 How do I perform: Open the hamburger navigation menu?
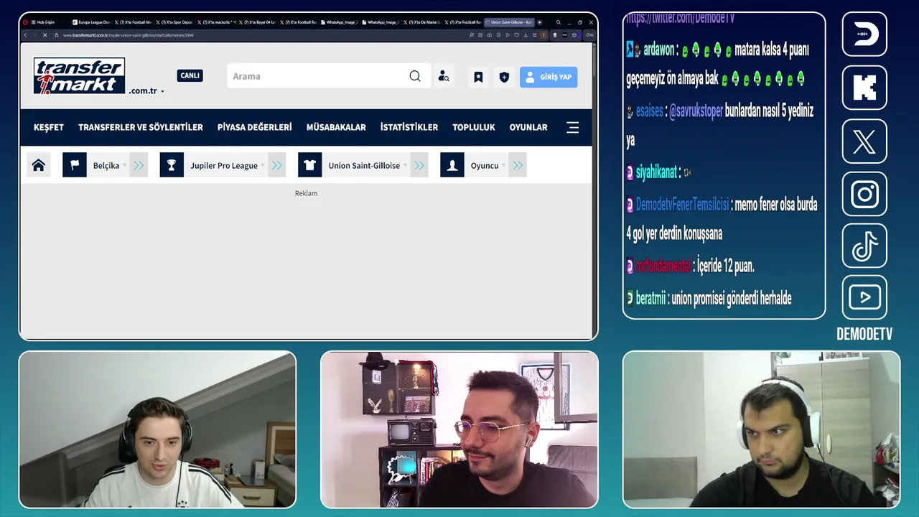coord(572,128)
